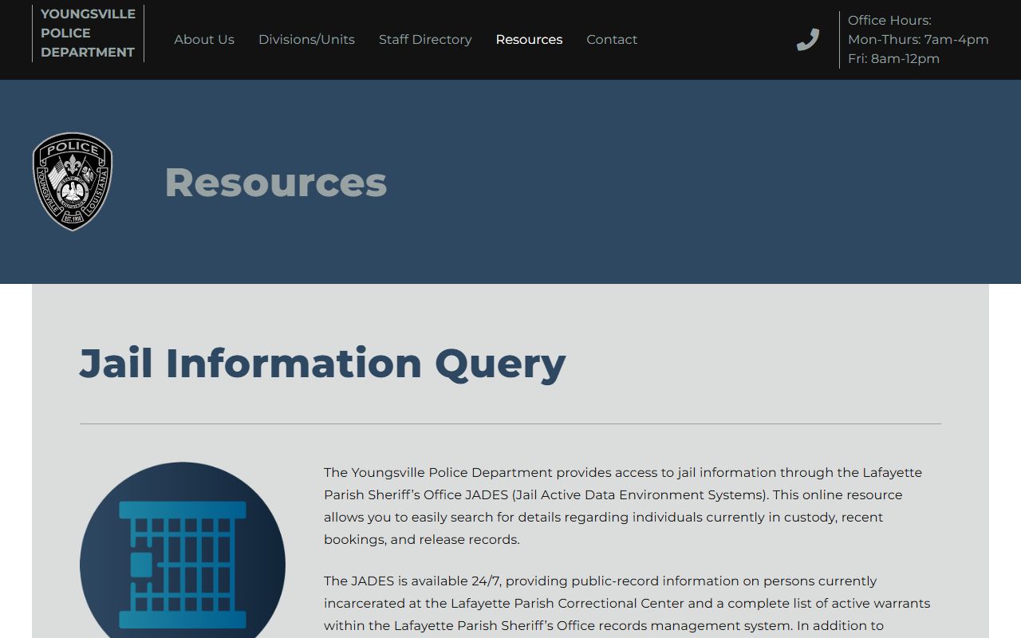Go to the Staff Directory page
This screenshot has height=638, width=1021.
(x=425, y=40)
